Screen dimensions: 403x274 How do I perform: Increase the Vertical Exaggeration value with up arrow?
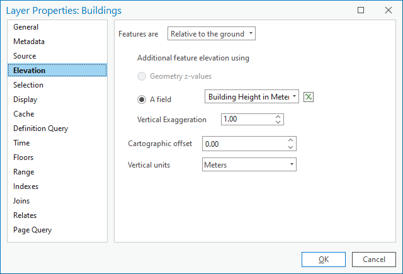tap(278, 117)
